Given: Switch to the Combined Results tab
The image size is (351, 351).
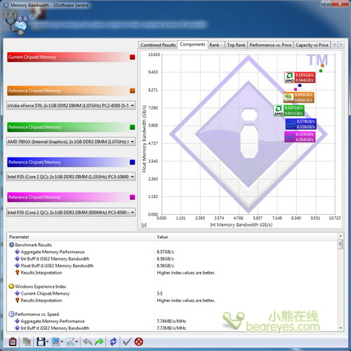Looking at the screenshot, I should tap(158, 45).
